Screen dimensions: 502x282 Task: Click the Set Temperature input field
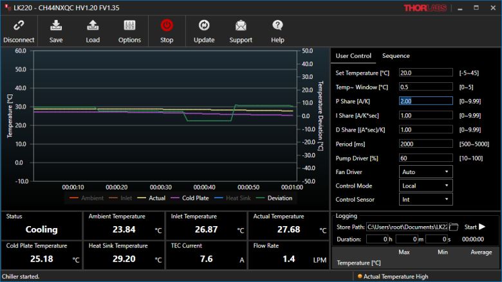point(425,73)
